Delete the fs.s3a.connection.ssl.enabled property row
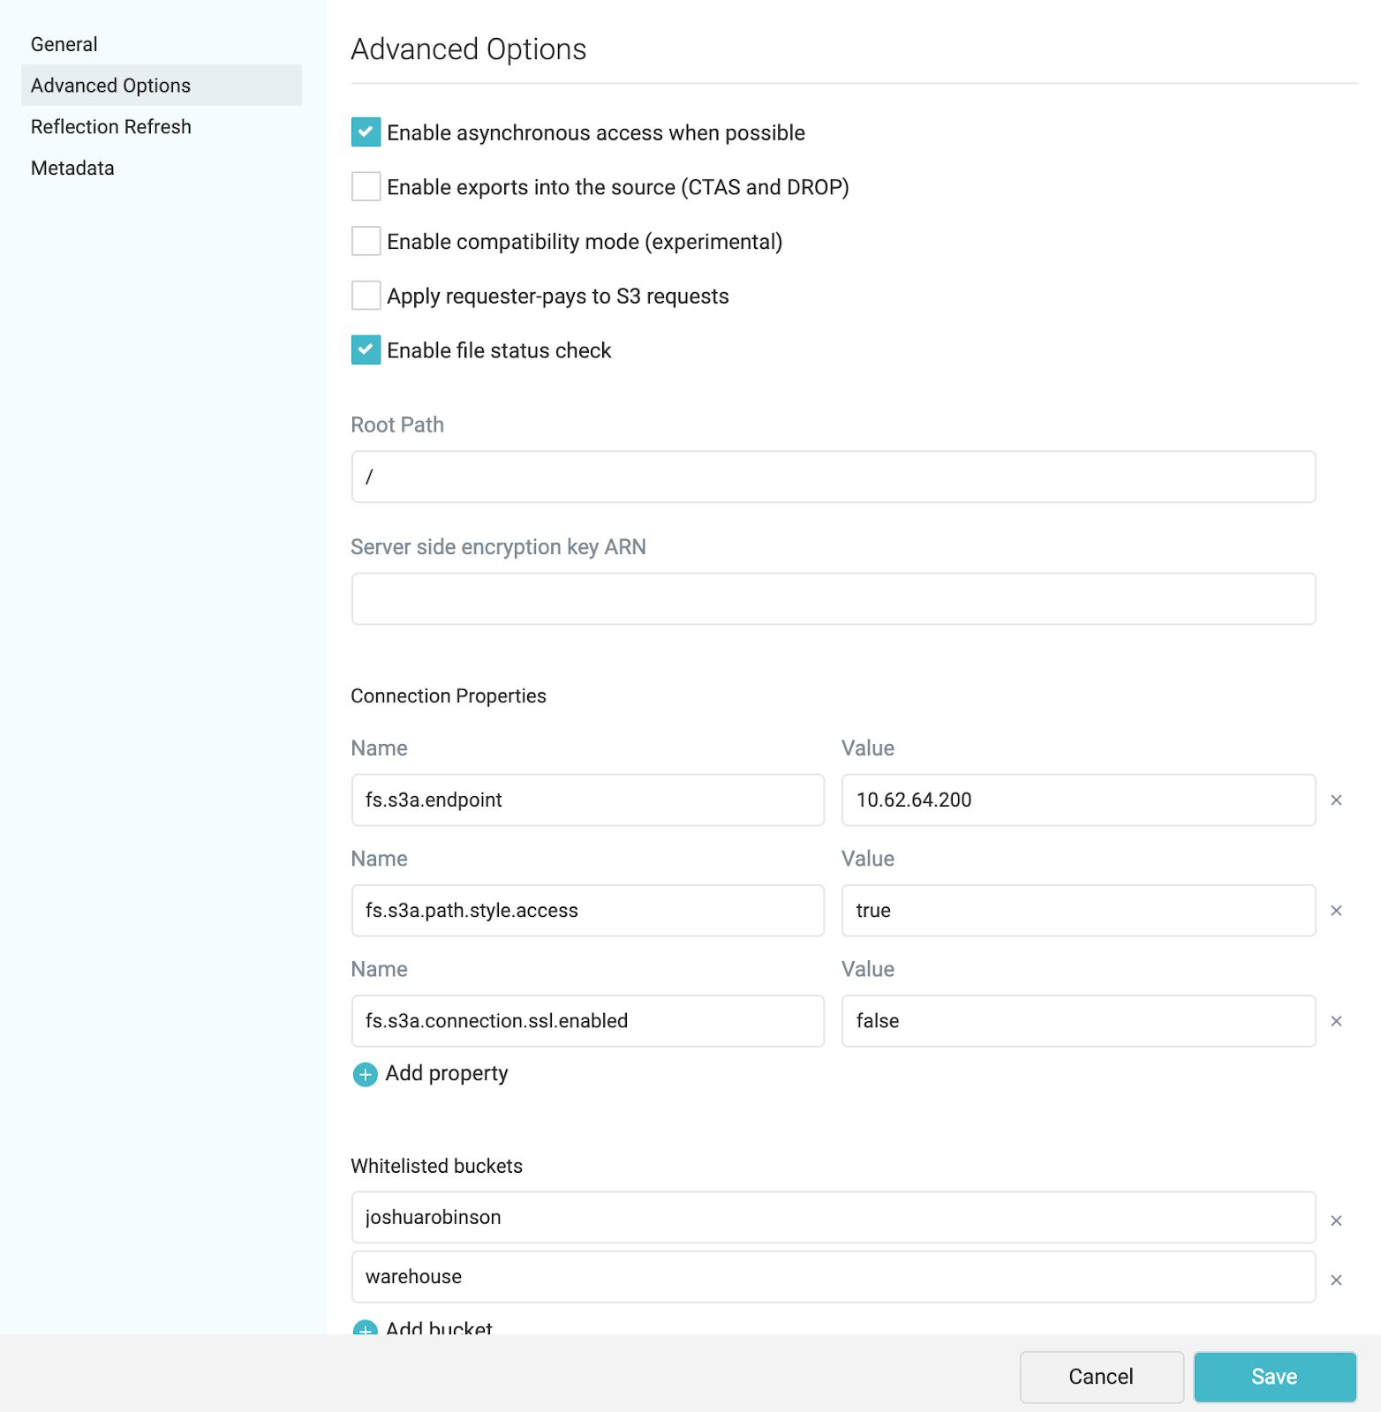Image resolution: width=1381 pixels, height=1412 pixels. 1336,1021
